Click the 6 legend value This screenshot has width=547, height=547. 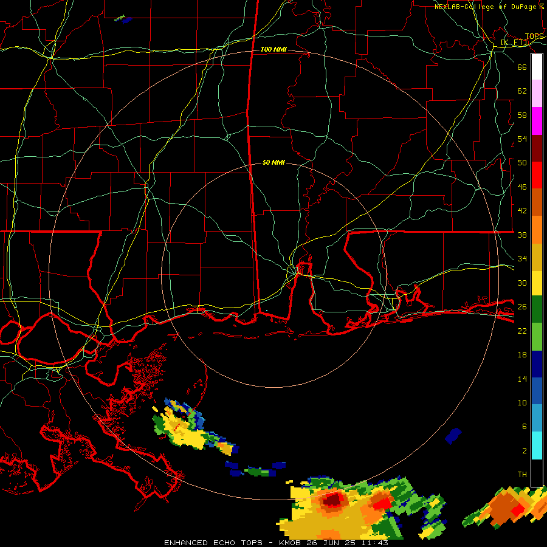click(x=524, y=427)
